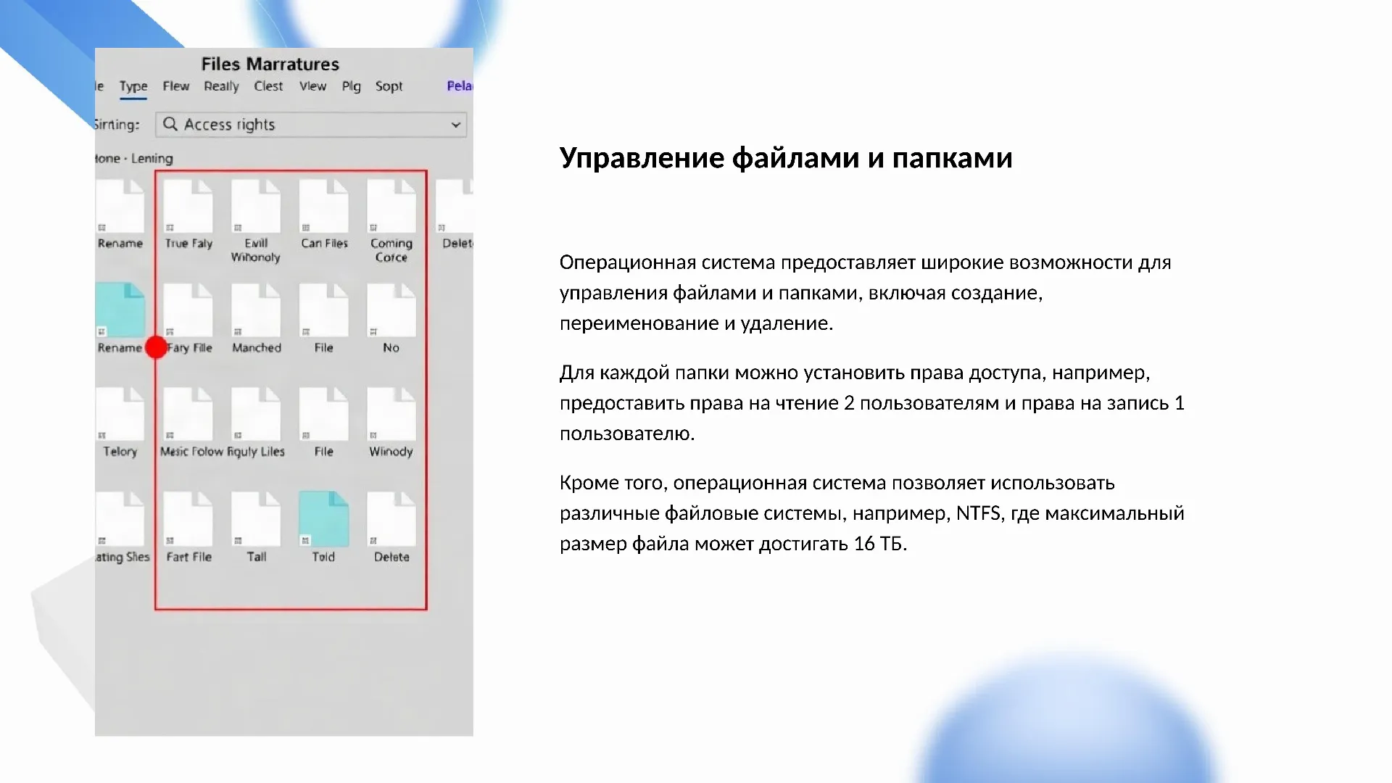Select the Fary File document icon
Screen dimensions: 1392x783
[188, 311]
